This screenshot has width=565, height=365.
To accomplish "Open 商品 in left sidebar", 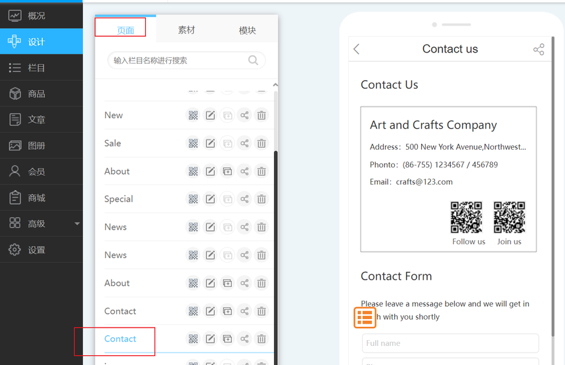I will (x=37, y=94).
